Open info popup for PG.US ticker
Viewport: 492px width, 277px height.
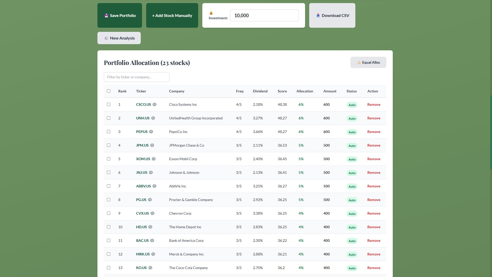point(150,200)
